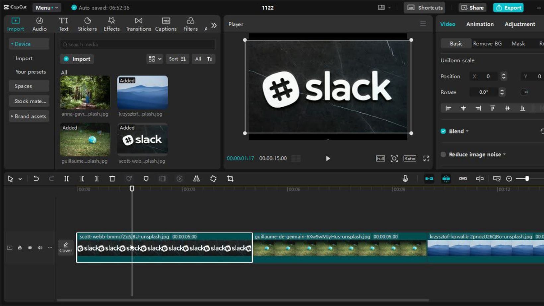Collapse the Device section
The image size is (544, 306).
point(29,44)
